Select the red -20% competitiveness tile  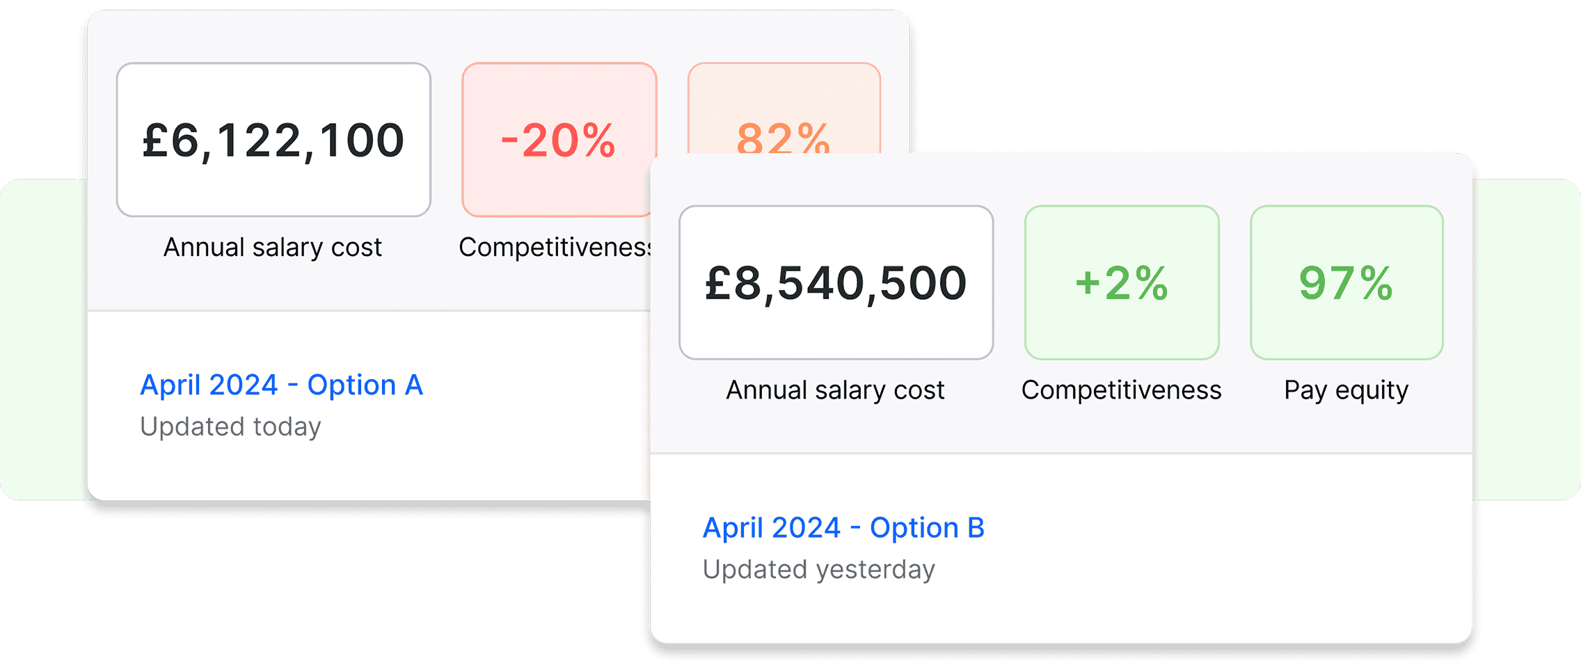pos(559,140)
